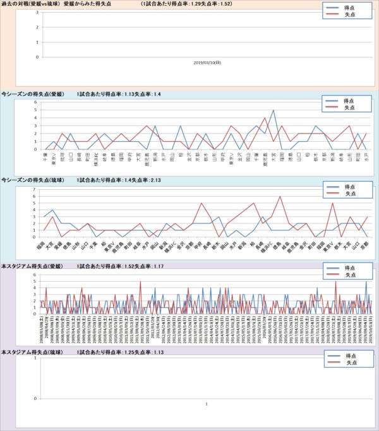
Task: Click the 1試合あたり得点率:1.29失点率:1.52 summary text
Action: (186, 4)
